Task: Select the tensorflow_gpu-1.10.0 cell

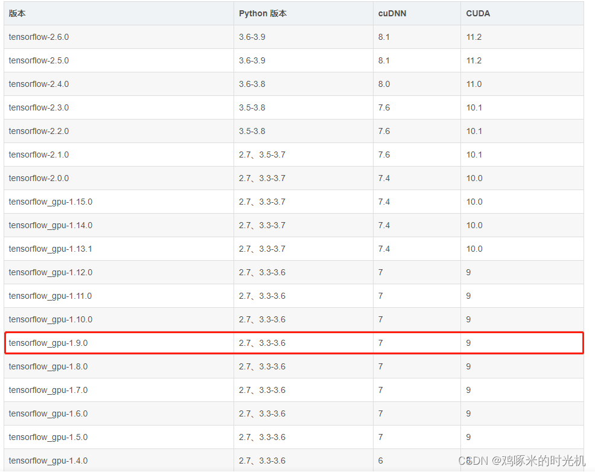Action: pyautogui.click(x=119, y=319)
